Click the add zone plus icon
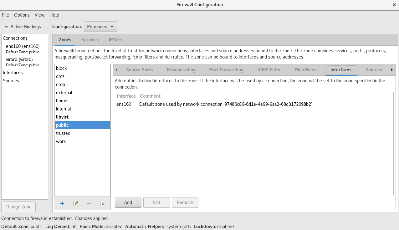 (62, 203)
